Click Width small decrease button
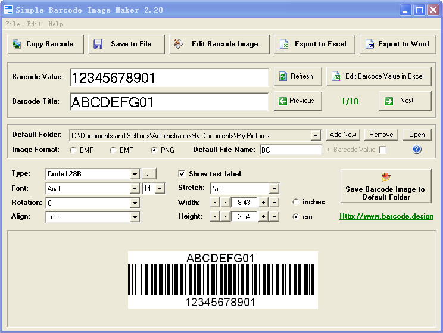The image size is (443, 333). [x=225, y=202]
